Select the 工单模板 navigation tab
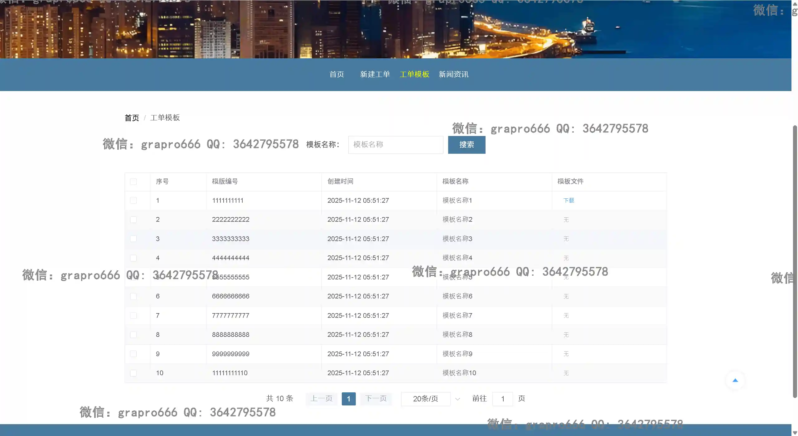The width and height of the screenshot is (798, 436). pyautogui.click(x=414, y=74)
